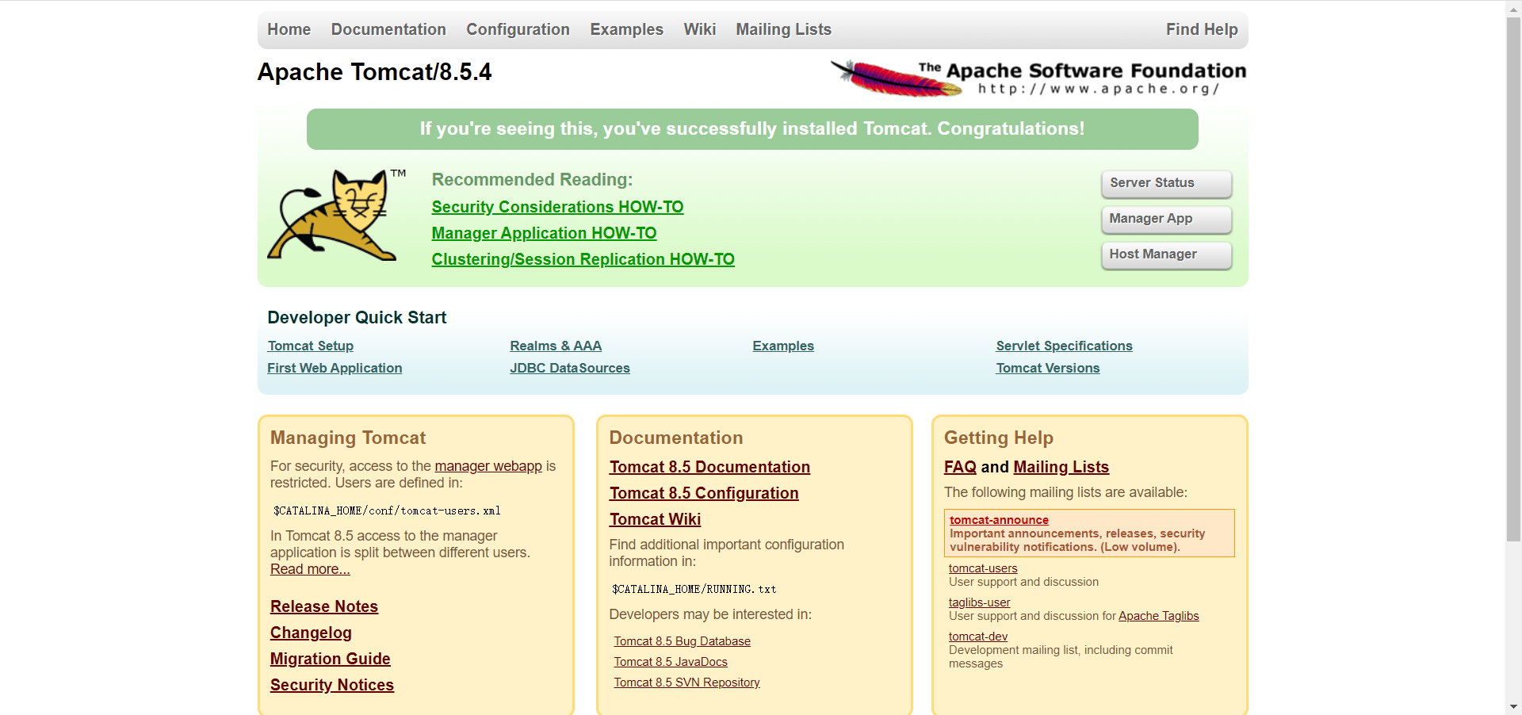Open the Tomcat 8.5 Configuration link
Viewport: 1522px width, 715px height.
click(x=704, y=493)
